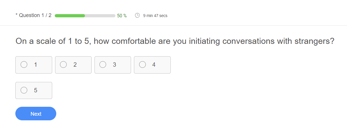347x131 pixels.
Task: Mark the radio circle for rating 4
Action: (142, 65)
